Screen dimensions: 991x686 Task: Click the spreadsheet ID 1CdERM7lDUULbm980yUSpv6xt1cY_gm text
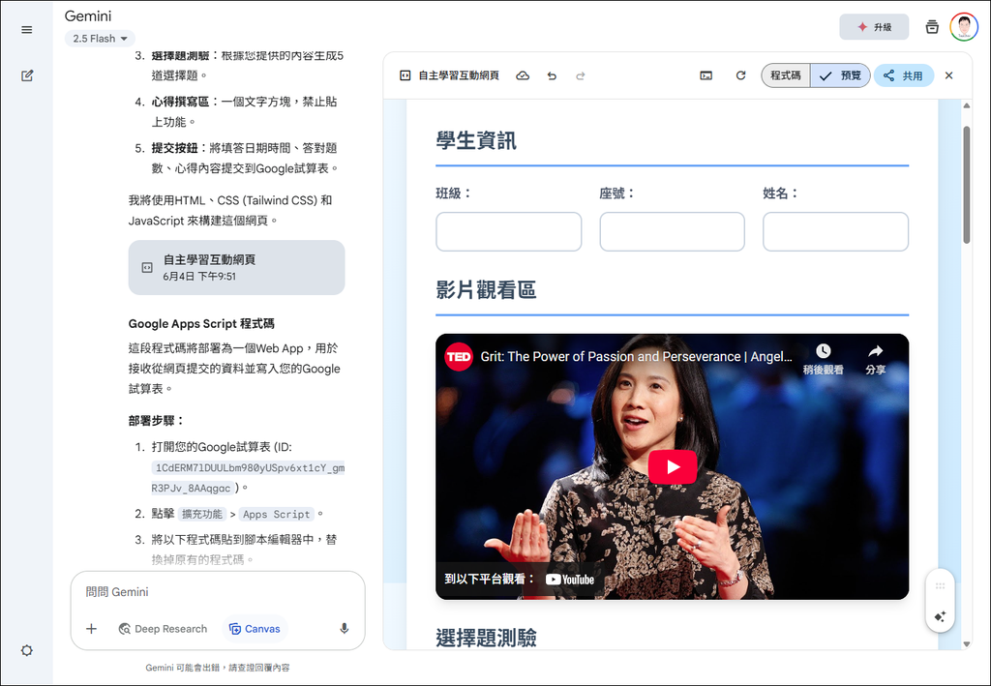(249, 468)
